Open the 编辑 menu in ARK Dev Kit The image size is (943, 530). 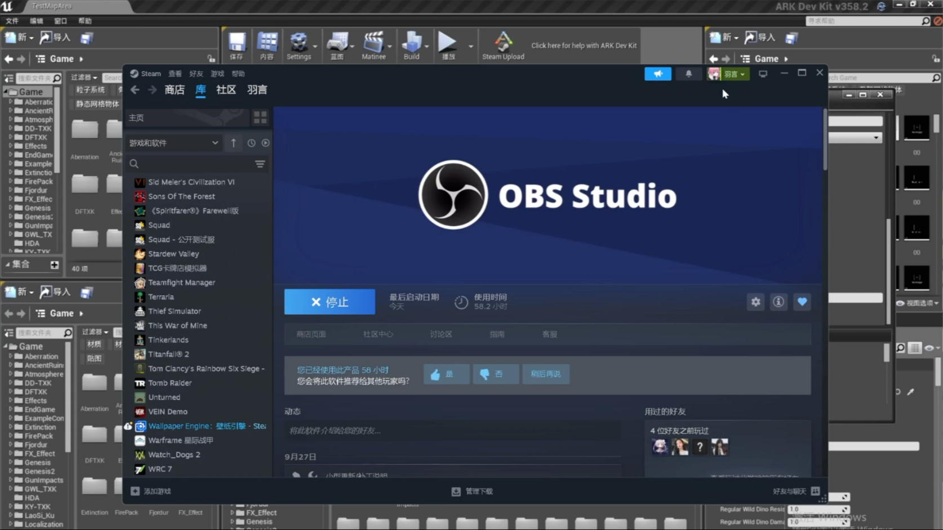coord(37,21)
